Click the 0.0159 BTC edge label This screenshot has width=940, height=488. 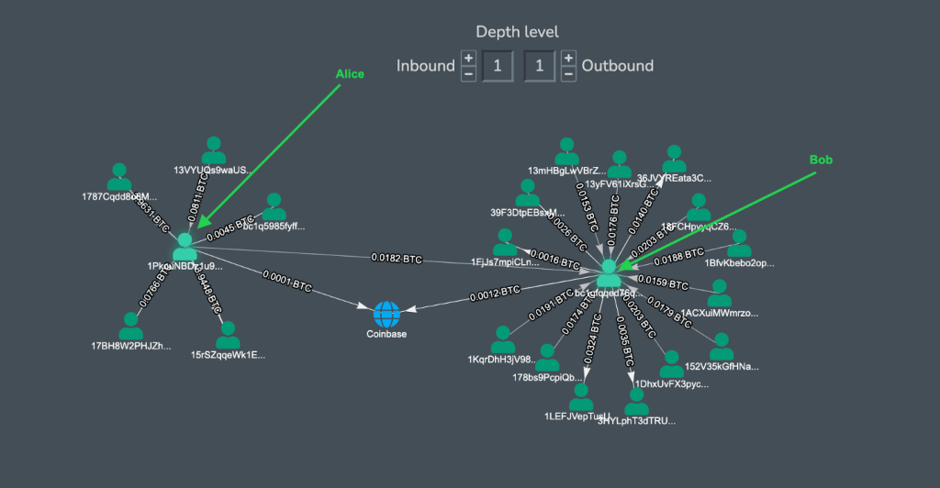[663, 282]
